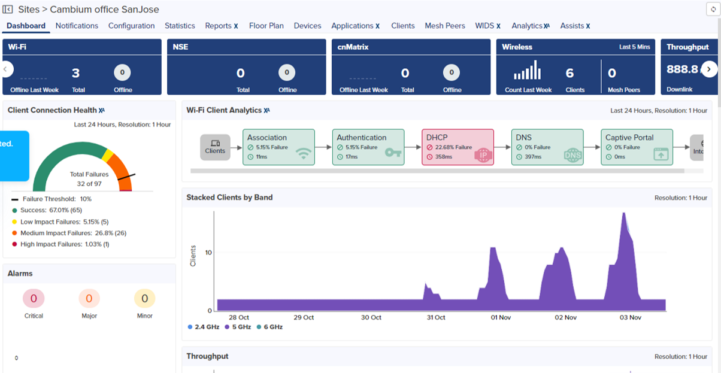Viewport: 721px width, 373px height.
Task: Click the DHCP IP globe icon
Action: [x=483, y=154]
